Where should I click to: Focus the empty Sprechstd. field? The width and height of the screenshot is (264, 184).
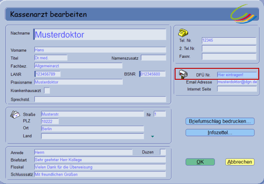point(100,99)
